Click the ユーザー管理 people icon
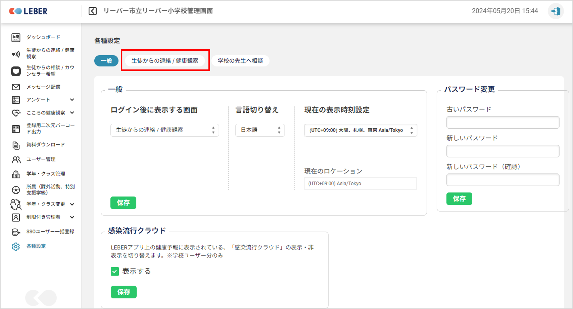The height and width of the screenshot is (309, 573). (16, 160)
